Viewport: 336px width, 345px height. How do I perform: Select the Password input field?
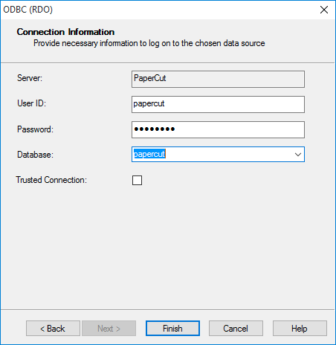[x=218, y=129]
